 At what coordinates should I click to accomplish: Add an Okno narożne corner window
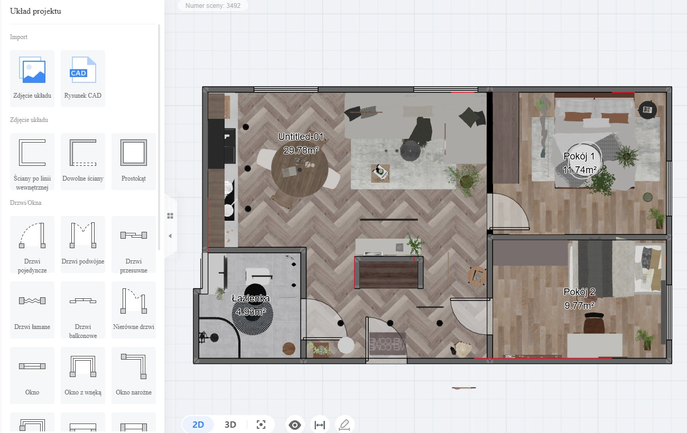coord(134,366)
